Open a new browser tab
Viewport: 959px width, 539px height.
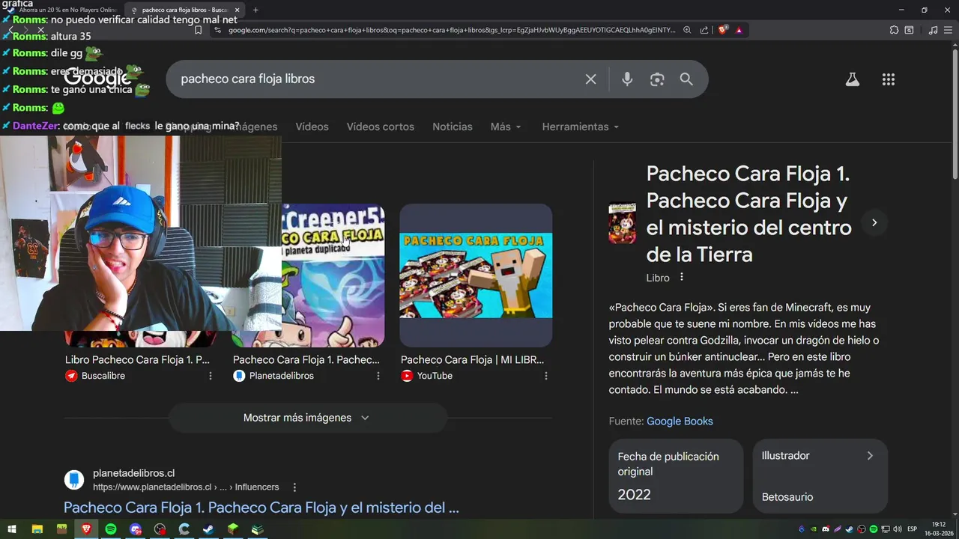point(255,10)
